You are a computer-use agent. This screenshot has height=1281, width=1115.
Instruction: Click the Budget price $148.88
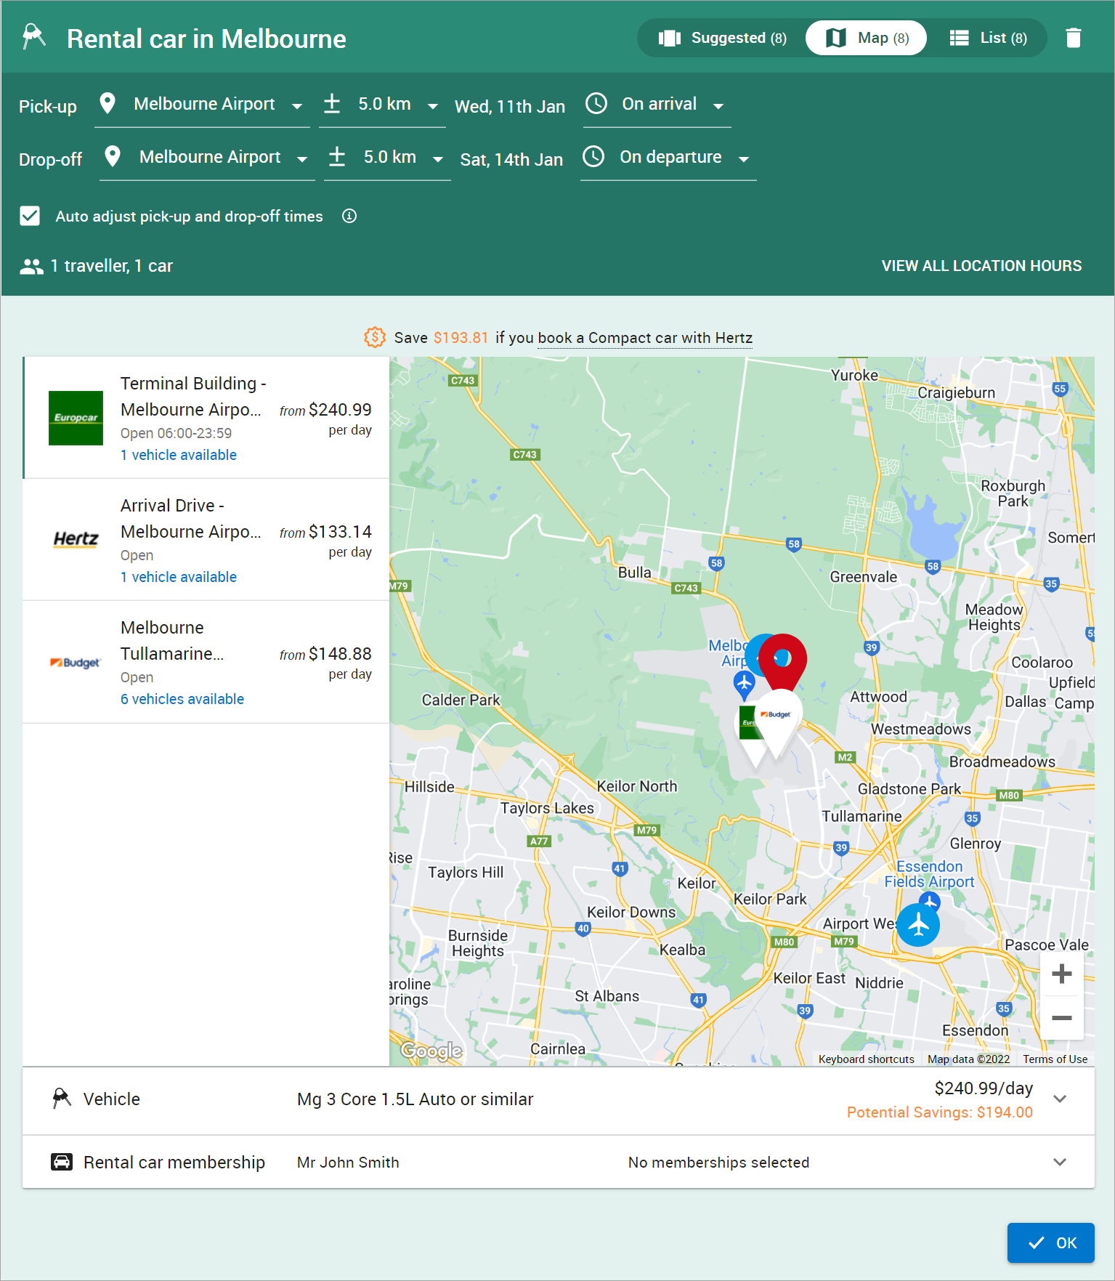(x=340, y=654)
